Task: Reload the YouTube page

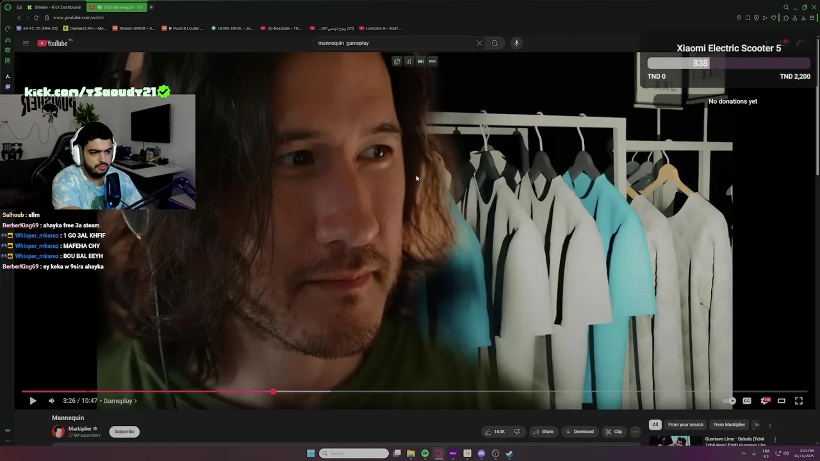Action: pos(36,18)
